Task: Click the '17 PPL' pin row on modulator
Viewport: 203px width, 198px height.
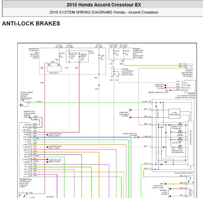Action: [x=33, y=163]
